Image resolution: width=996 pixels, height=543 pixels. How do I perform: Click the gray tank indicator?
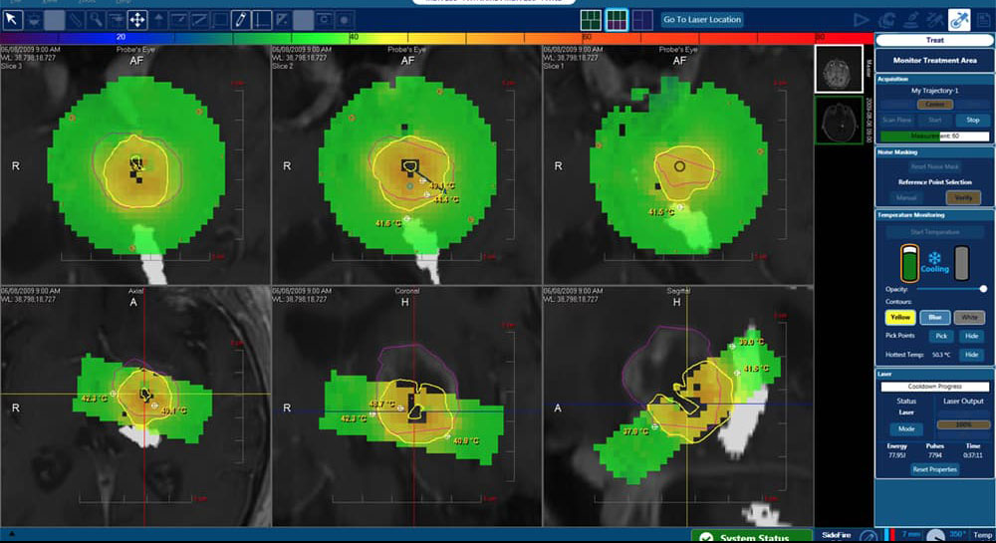(962, 263)
